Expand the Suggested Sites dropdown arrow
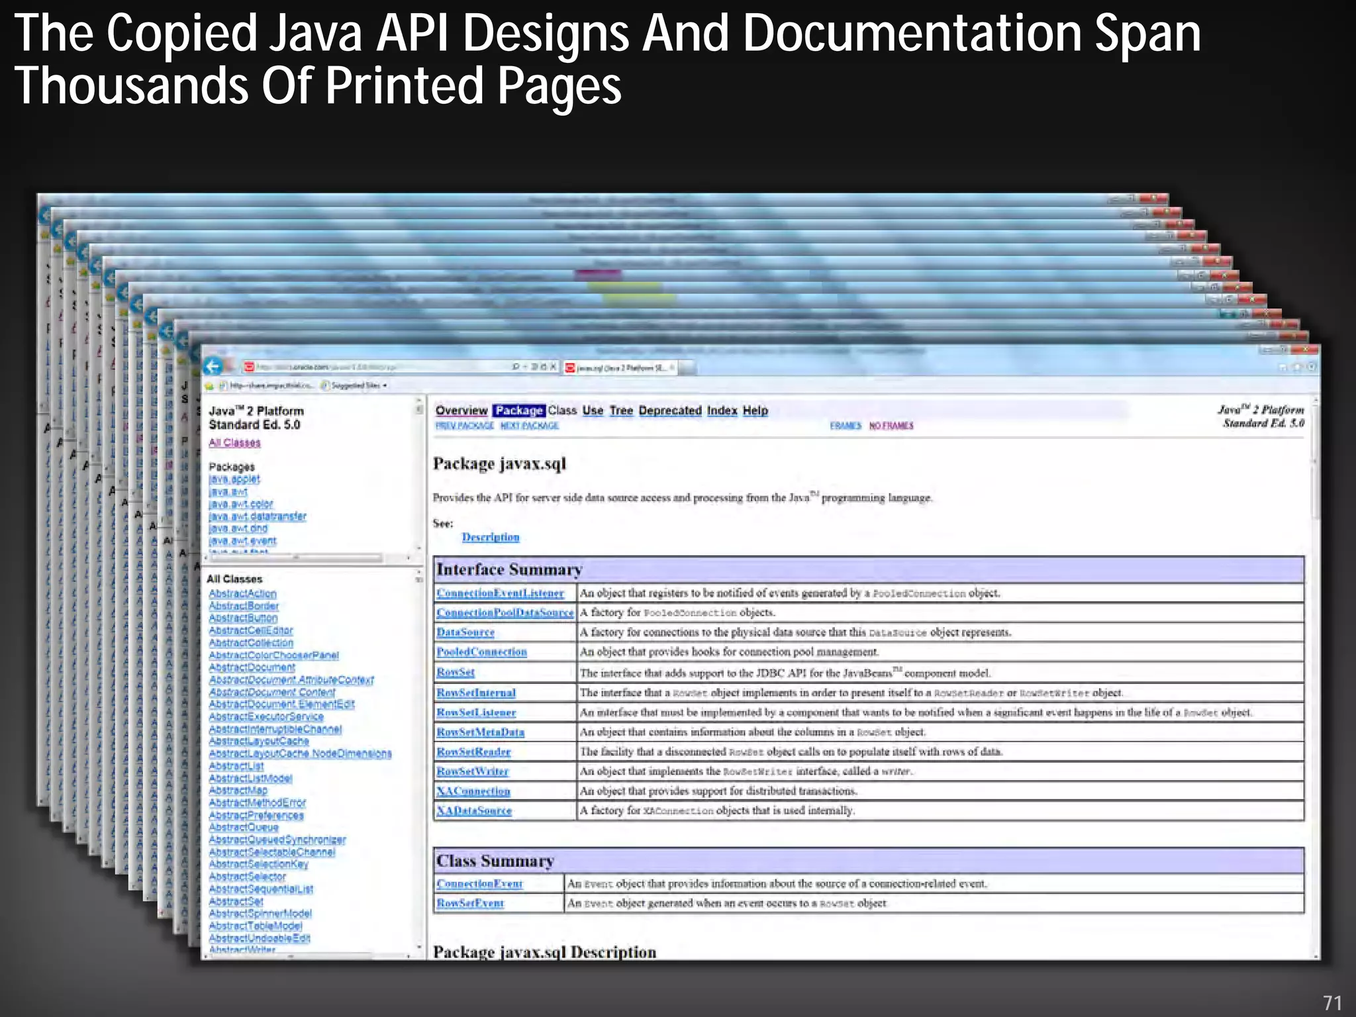Viewport: 1356px width, 1017px height. tap(385, 385)
